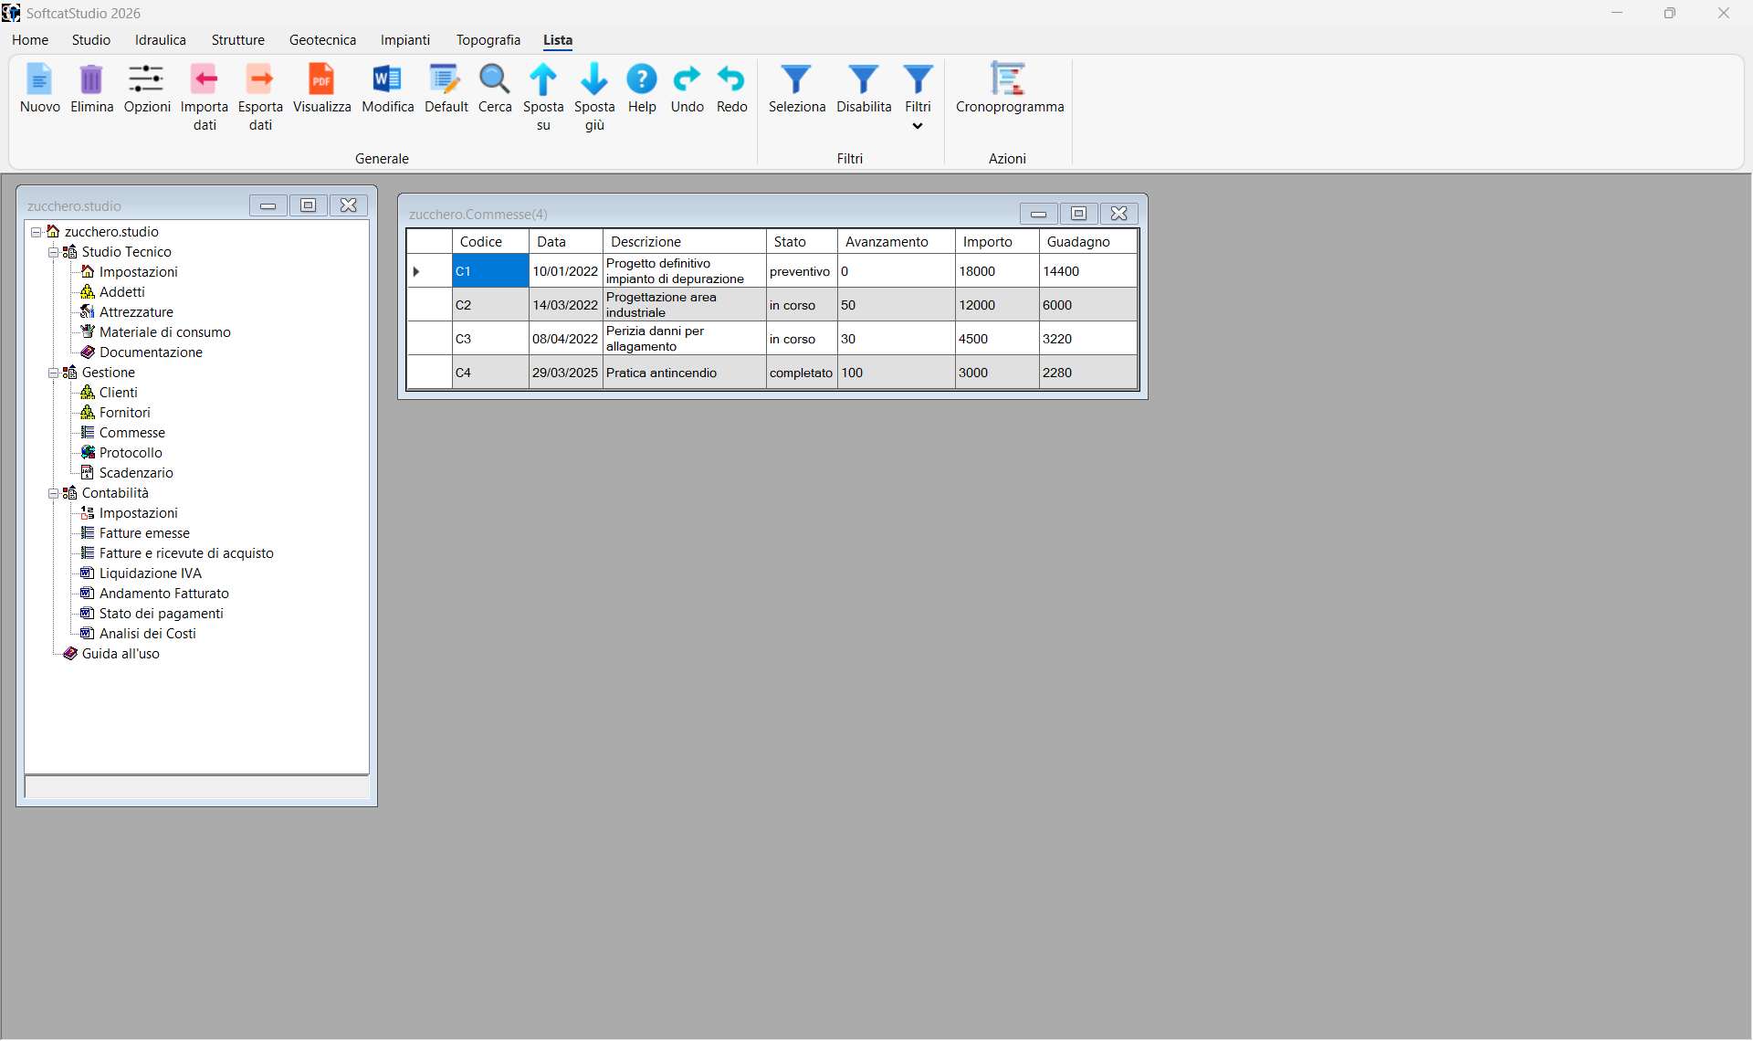Viewport: 1753px width, 1041px height.
Task: Click the 'completato' status cell
Action: (x=802, y=373)
